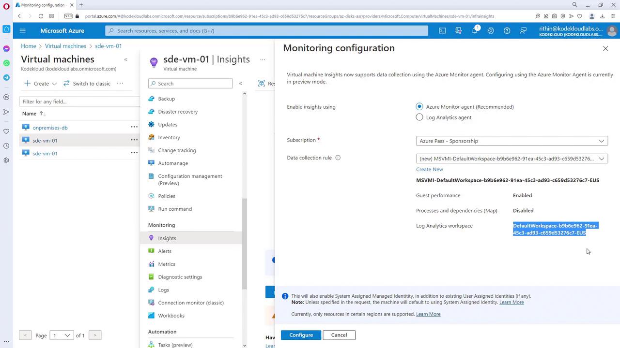Open Directories and subscriptions filter icon

coord(459,30)
